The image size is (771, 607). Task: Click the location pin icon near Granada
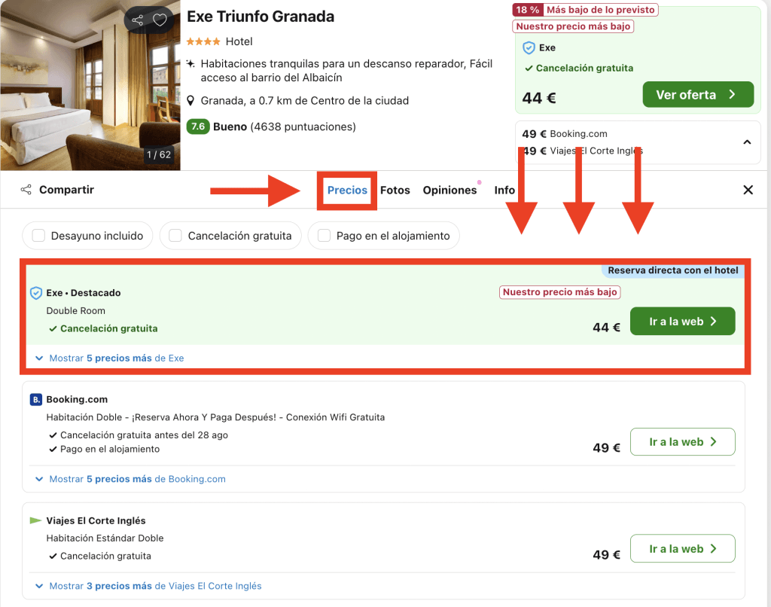[x=192, y=101]
